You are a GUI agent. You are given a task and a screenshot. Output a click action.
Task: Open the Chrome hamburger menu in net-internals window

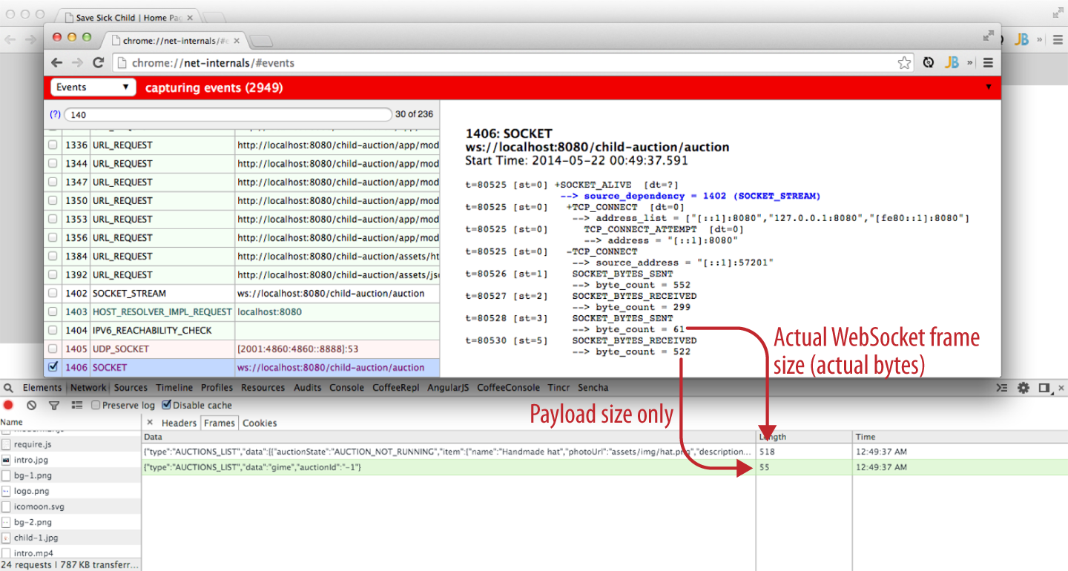coord(988,63)
